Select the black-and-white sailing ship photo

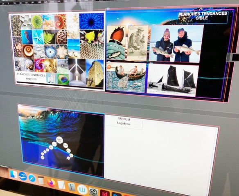click(173, 80)
